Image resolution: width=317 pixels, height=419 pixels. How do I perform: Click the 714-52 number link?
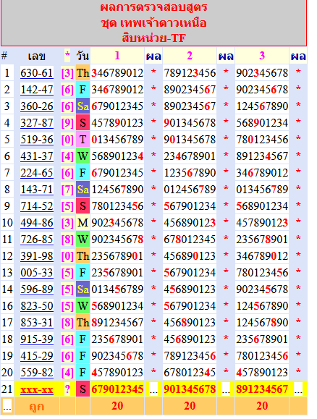(37, 206)
